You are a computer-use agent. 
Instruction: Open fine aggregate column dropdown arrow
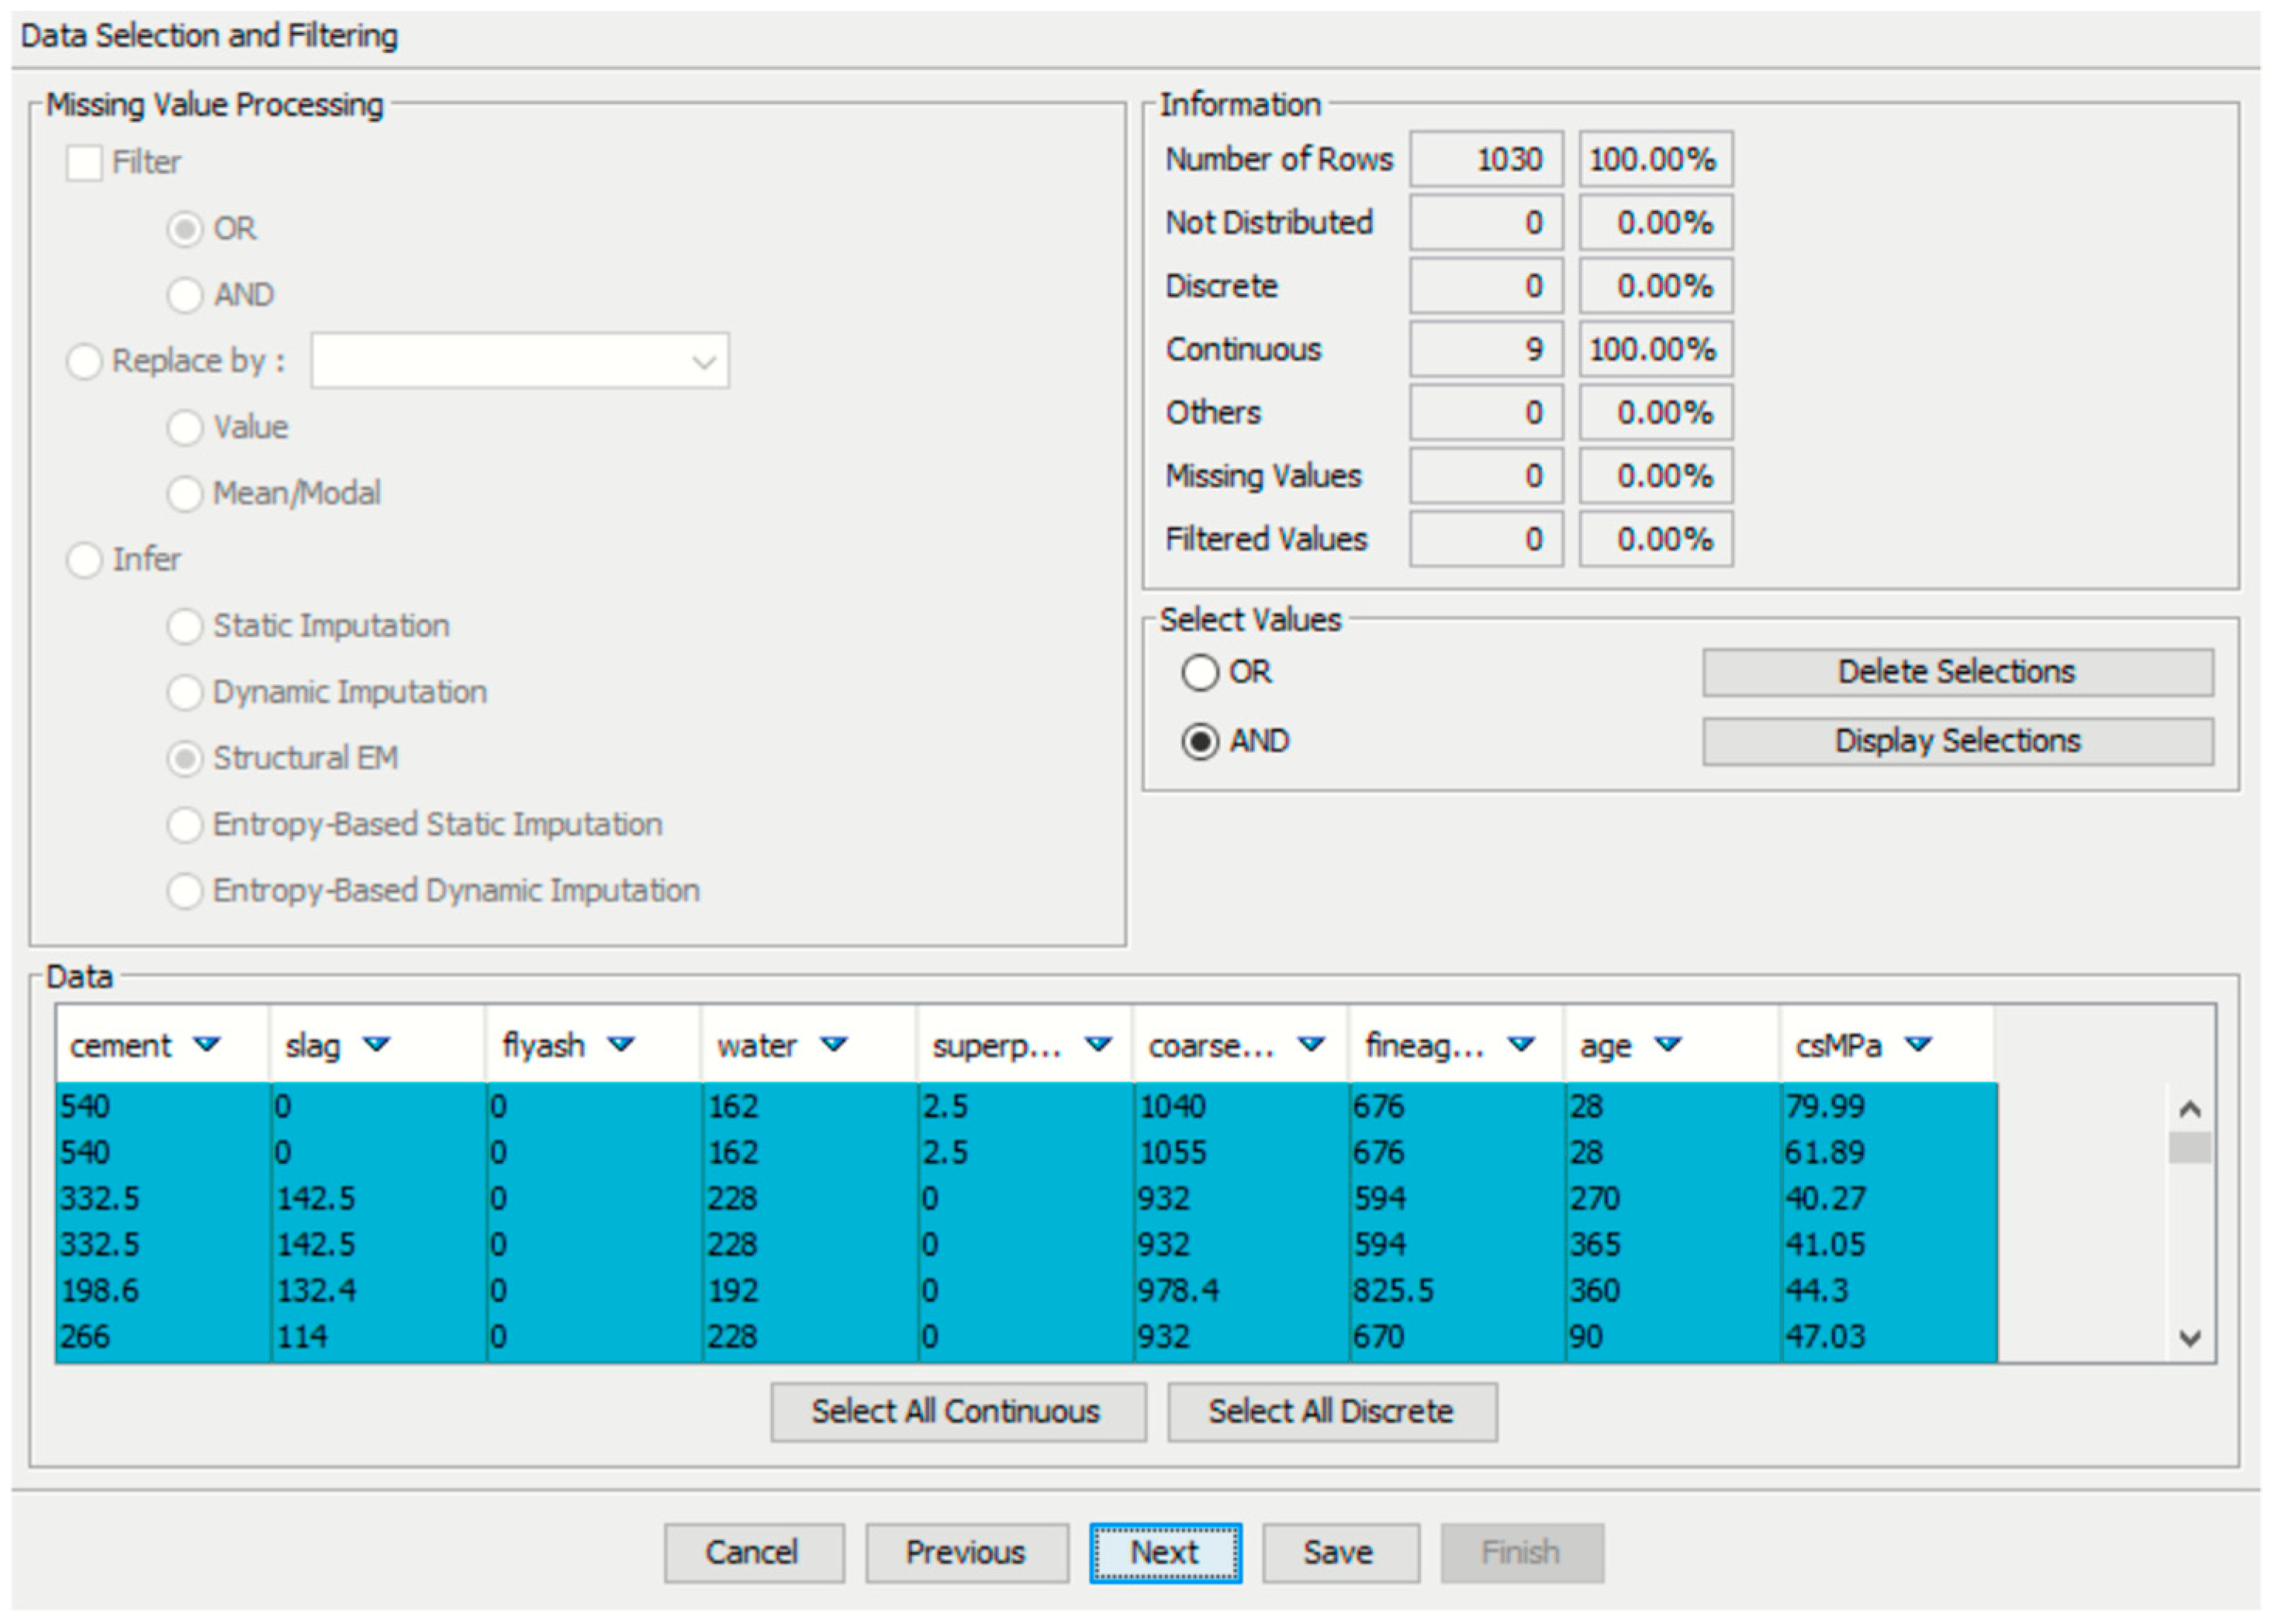1521,1044
